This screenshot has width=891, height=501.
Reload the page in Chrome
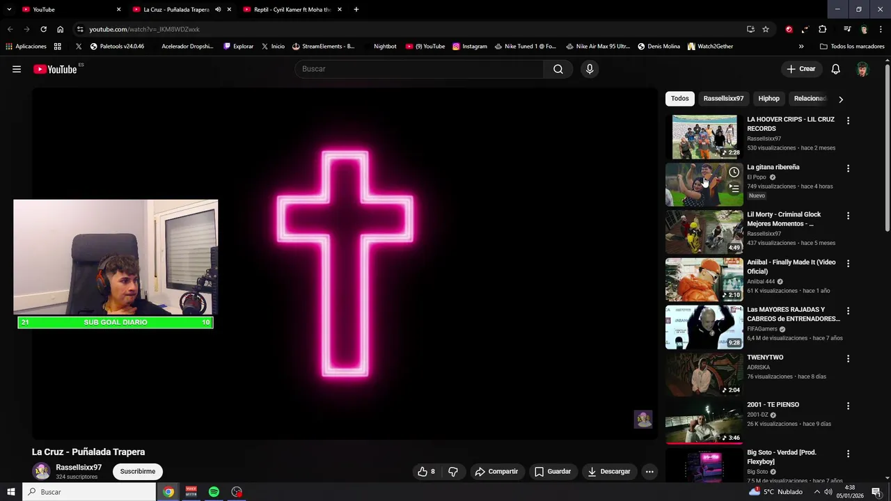[43, 29]
